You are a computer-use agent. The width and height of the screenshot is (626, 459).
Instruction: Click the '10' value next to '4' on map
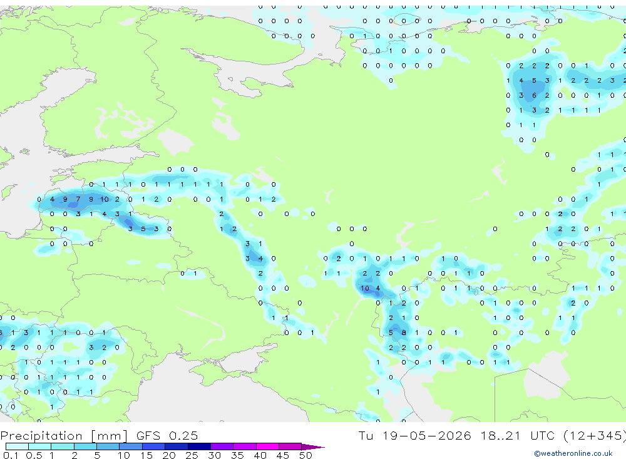[365, 288]
